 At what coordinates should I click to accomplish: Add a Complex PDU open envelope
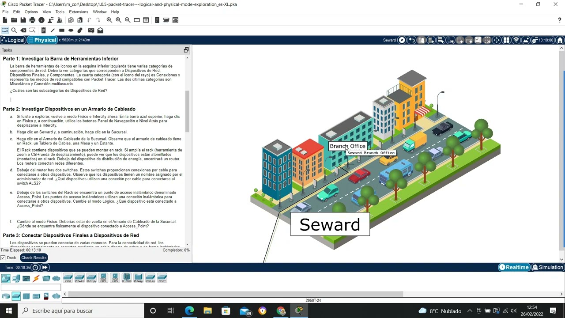pos(100,30)
